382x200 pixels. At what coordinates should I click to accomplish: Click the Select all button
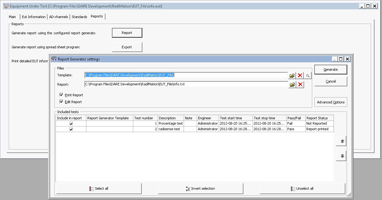(99, 188)
